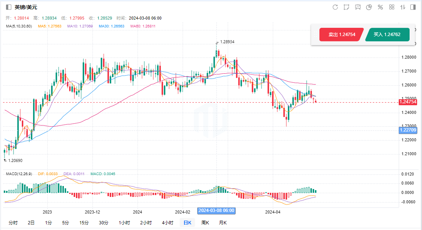Select the 15分 timeframe tab
The width and height of the screenshot is (422, 230).
[84, 222]
